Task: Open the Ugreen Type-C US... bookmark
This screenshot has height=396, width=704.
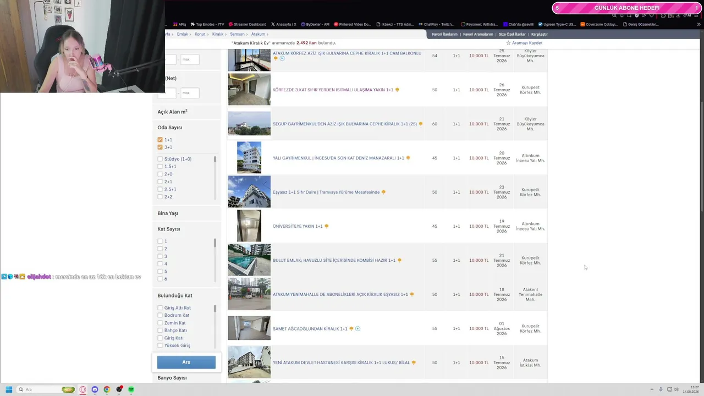Action: [557, 24]
